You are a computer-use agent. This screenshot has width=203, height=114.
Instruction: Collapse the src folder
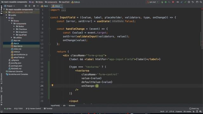coord(6,18)
